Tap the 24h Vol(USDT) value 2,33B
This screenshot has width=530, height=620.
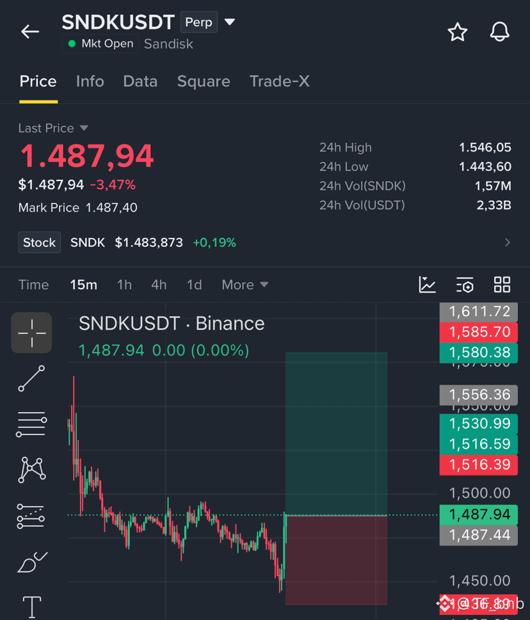coord(494,205)
